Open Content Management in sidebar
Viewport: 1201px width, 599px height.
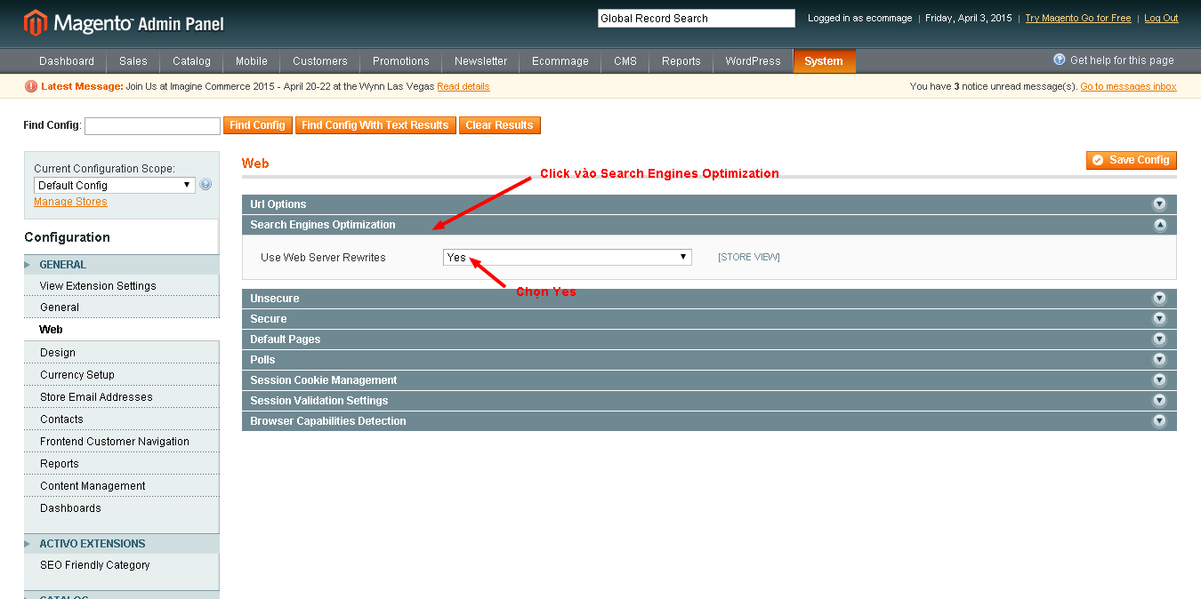pyautogui.click(x=121, y=486)
